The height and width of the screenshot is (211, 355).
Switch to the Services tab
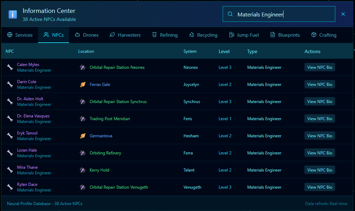click(x=20, y=35)
